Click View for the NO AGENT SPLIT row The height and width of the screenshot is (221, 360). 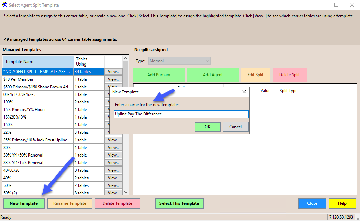(113, 72)
